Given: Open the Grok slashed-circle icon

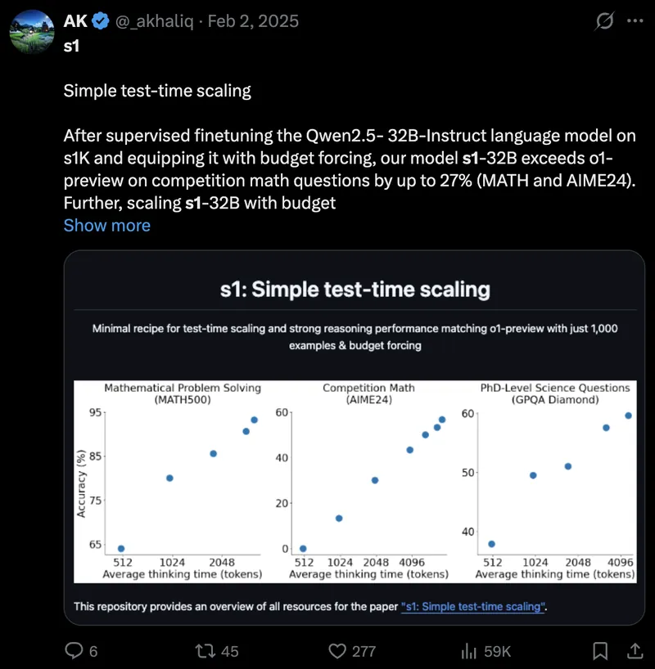Looking at the screenshot, I should [604, 21].
